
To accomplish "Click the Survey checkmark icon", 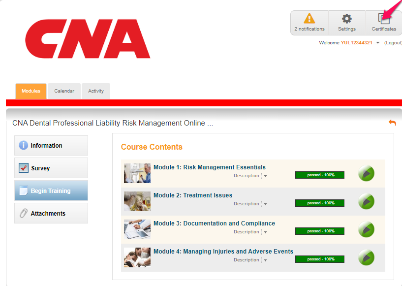I will [x=23, y=168].
